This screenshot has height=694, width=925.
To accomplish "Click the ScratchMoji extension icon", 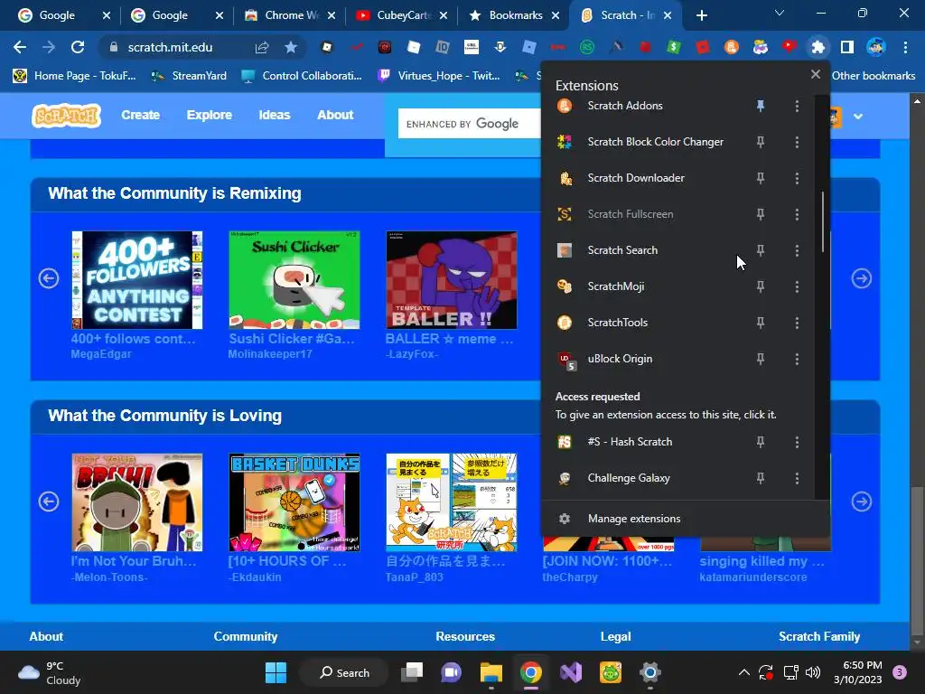I will point(565,286).
